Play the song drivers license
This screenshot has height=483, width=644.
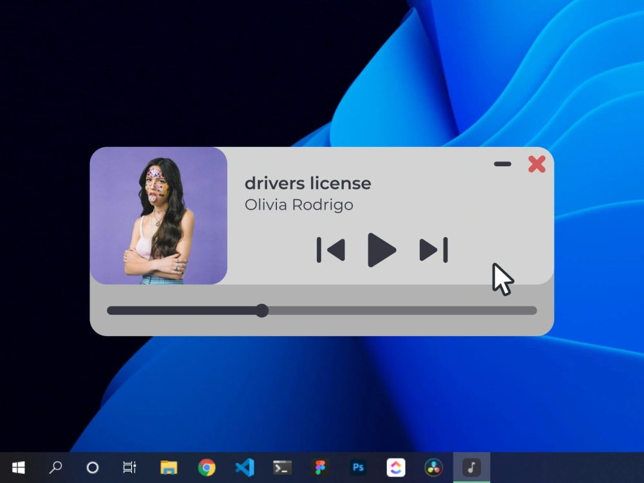tap(381, 250)
